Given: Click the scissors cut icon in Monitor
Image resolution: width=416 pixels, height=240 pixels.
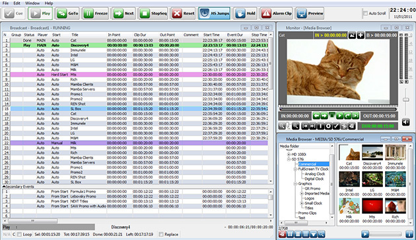Looking at the screenshot, I should 344,126.
